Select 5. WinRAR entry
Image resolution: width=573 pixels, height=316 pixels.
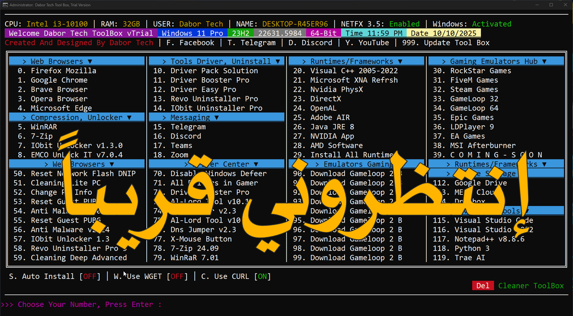pos(38,127)
